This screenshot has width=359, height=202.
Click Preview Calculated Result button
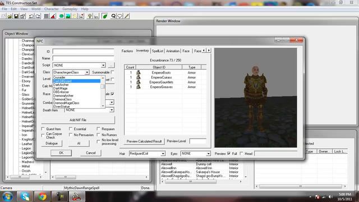coord(144,141)
